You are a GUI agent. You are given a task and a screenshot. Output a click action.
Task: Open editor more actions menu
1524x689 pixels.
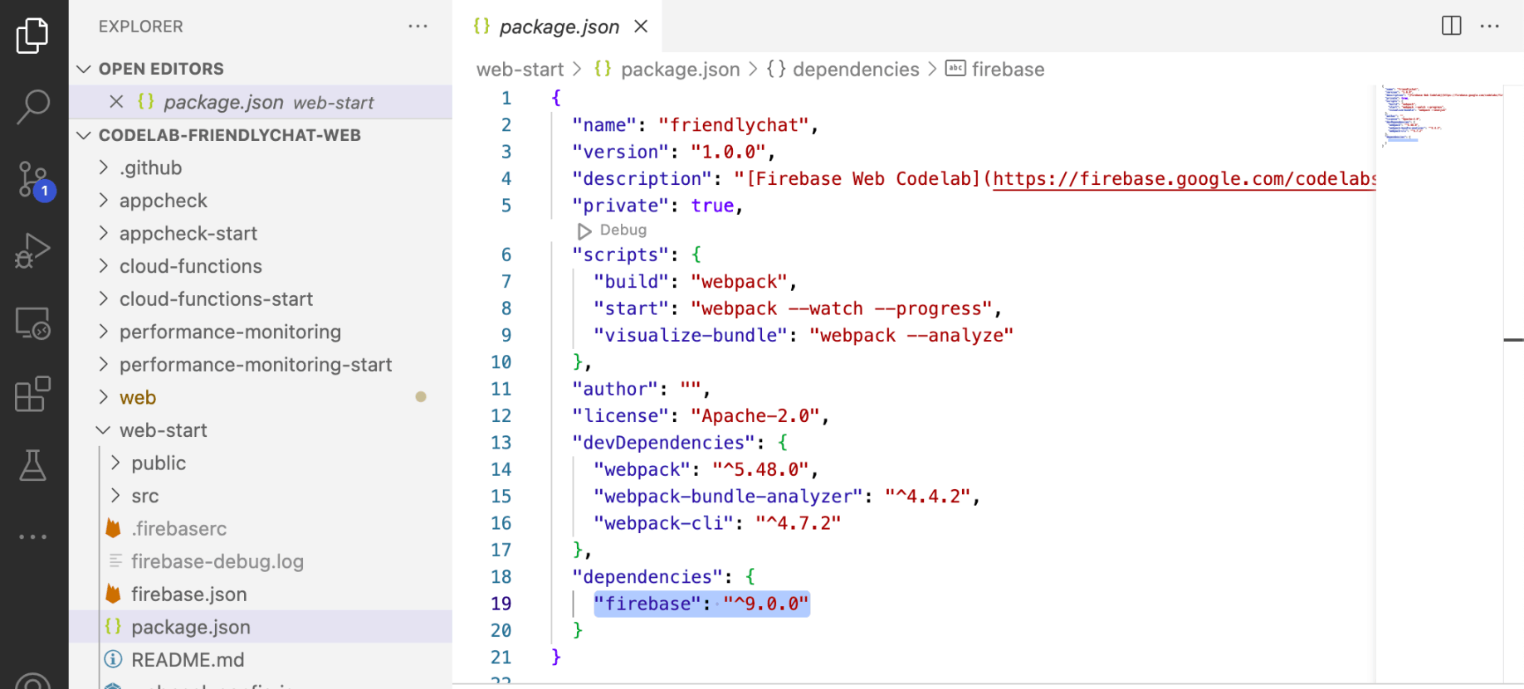(x=1490, y=26)
